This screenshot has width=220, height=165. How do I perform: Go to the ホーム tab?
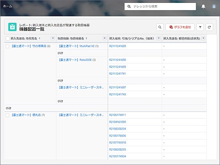pos(7,6)
